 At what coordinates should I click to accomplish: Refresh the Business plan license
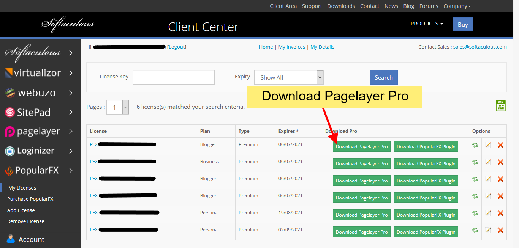tap(475, 162)
